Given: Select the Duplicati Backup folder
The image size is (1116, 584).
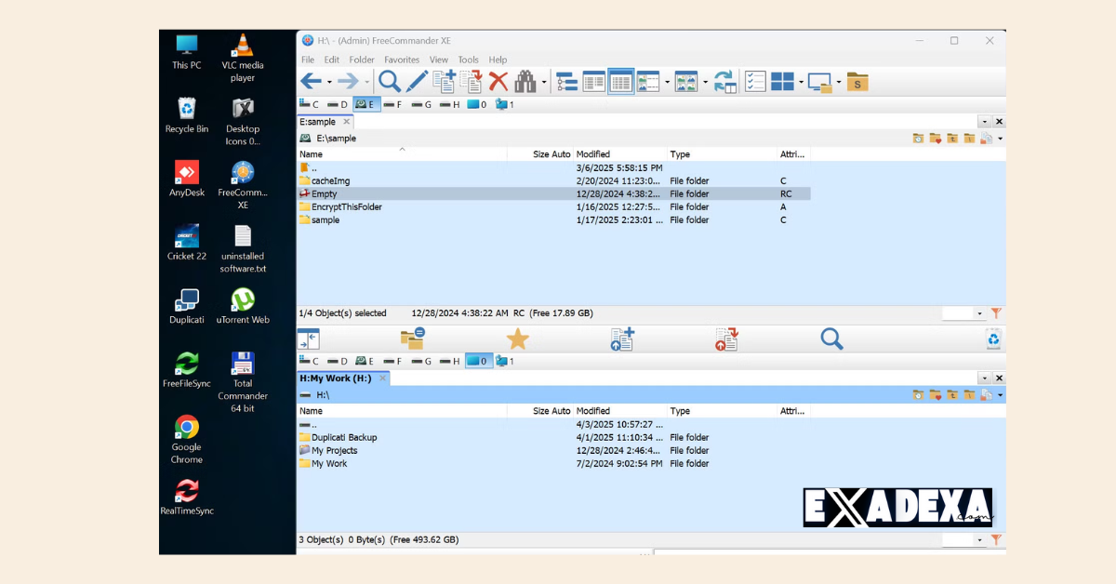Looking at the screenshot, I should point(343,437).
